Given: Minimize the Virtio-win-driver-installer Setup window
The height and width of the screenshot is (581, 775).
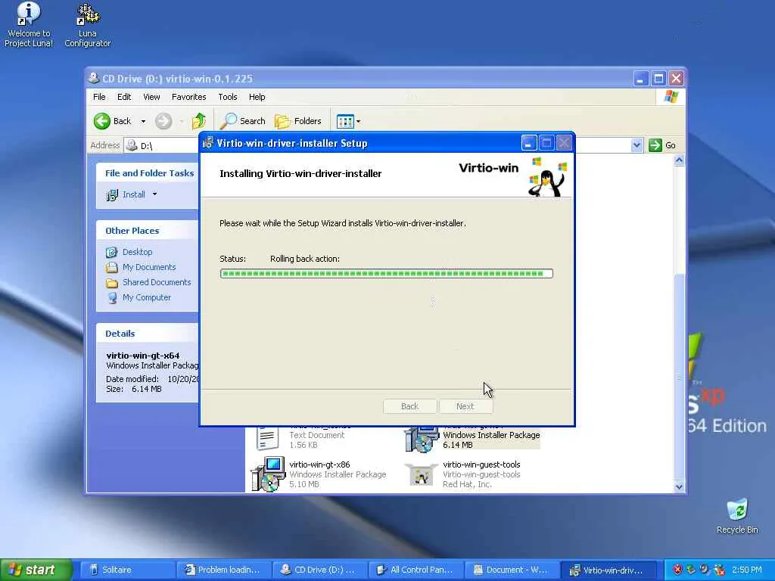Looking at the screenshot, I should coord(529,143).
